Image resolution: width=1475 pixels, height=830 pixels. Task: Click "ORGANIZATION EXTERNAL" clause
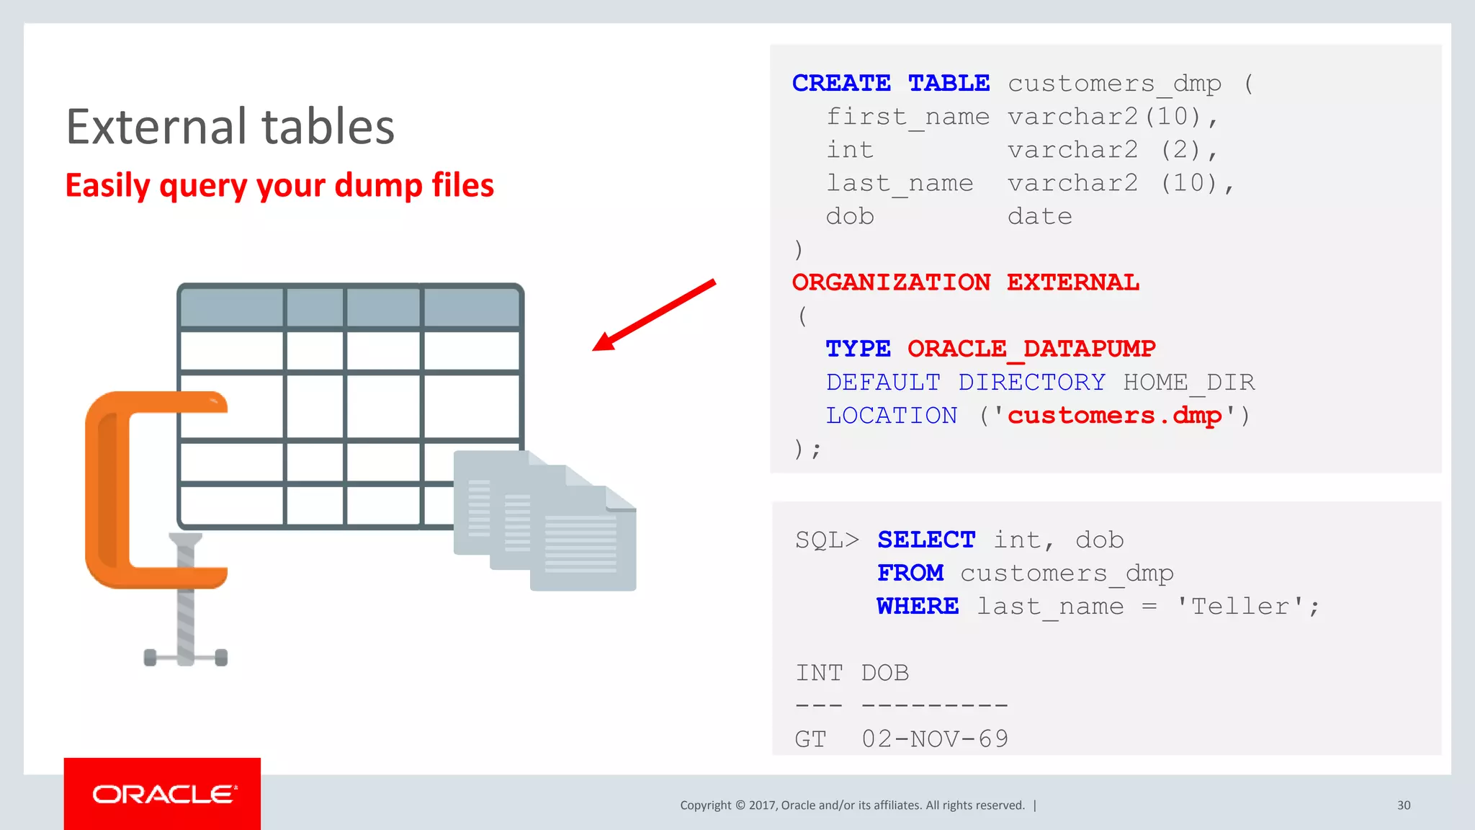pos(966,282)
